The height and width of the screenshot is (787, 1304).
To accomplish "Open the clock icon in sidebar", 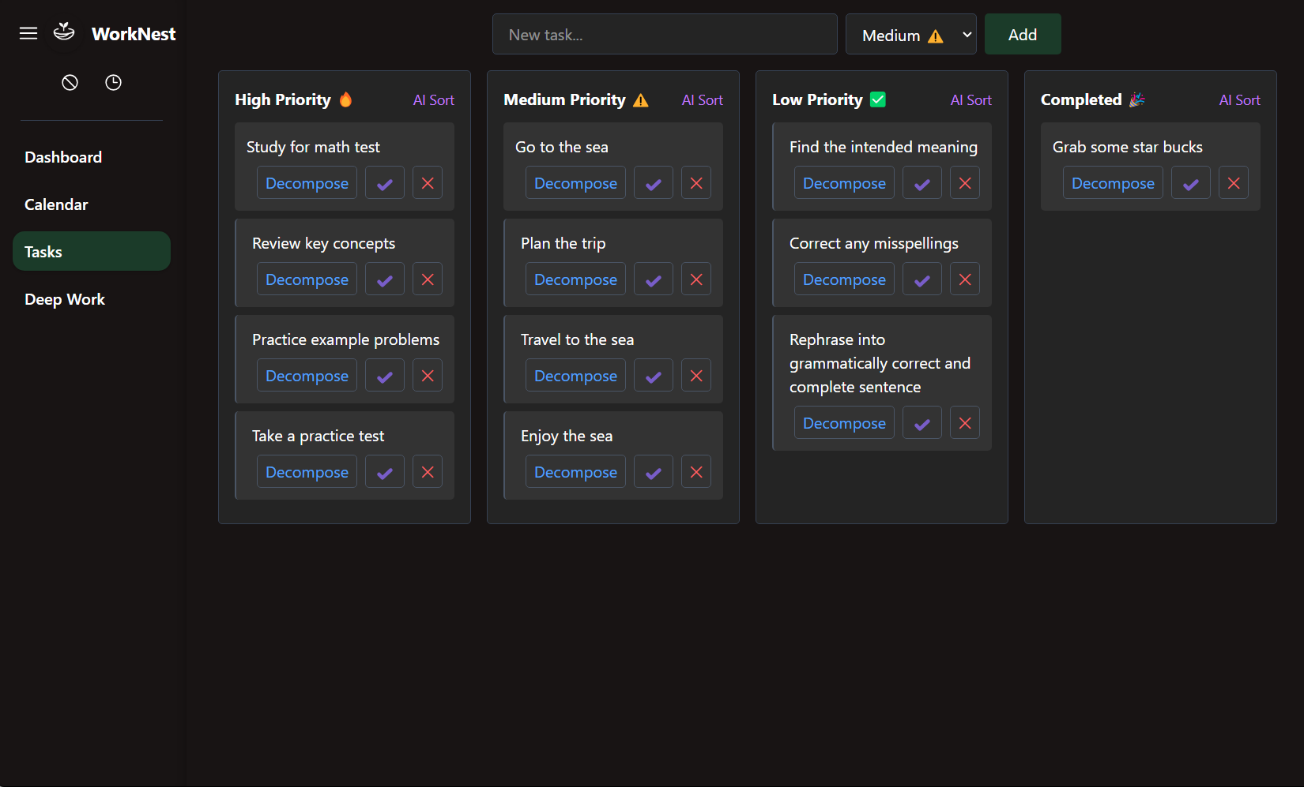I will pos(114,82).
